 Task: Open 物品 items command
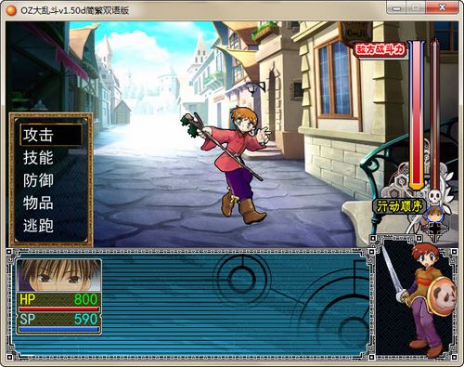pos(38,203)
